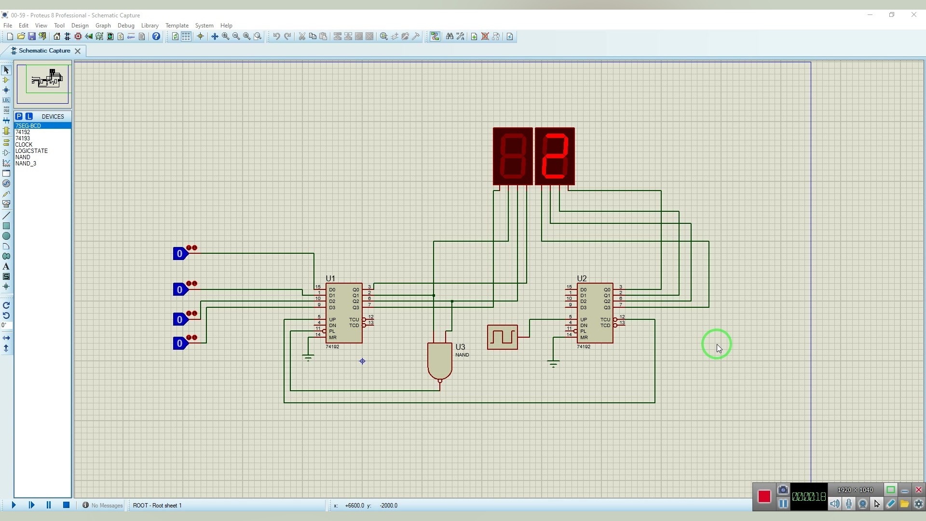The width and height of the screenshot is (926, 521).
Task: Pick the 2D Circle drawing tool
Action: (x=6, y=236)
